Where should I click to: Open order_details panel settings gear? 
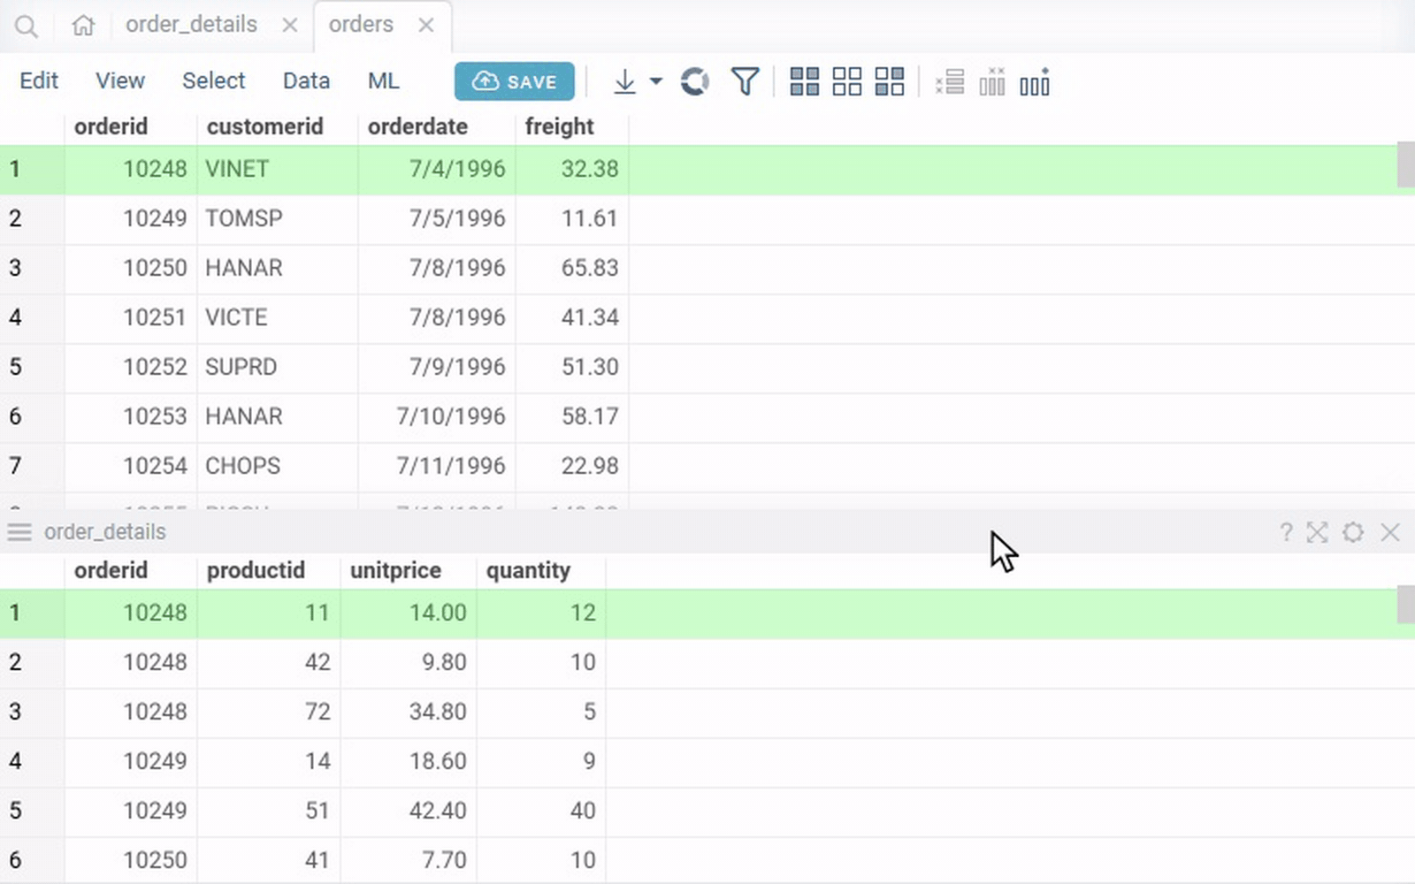coord(1353,532)
